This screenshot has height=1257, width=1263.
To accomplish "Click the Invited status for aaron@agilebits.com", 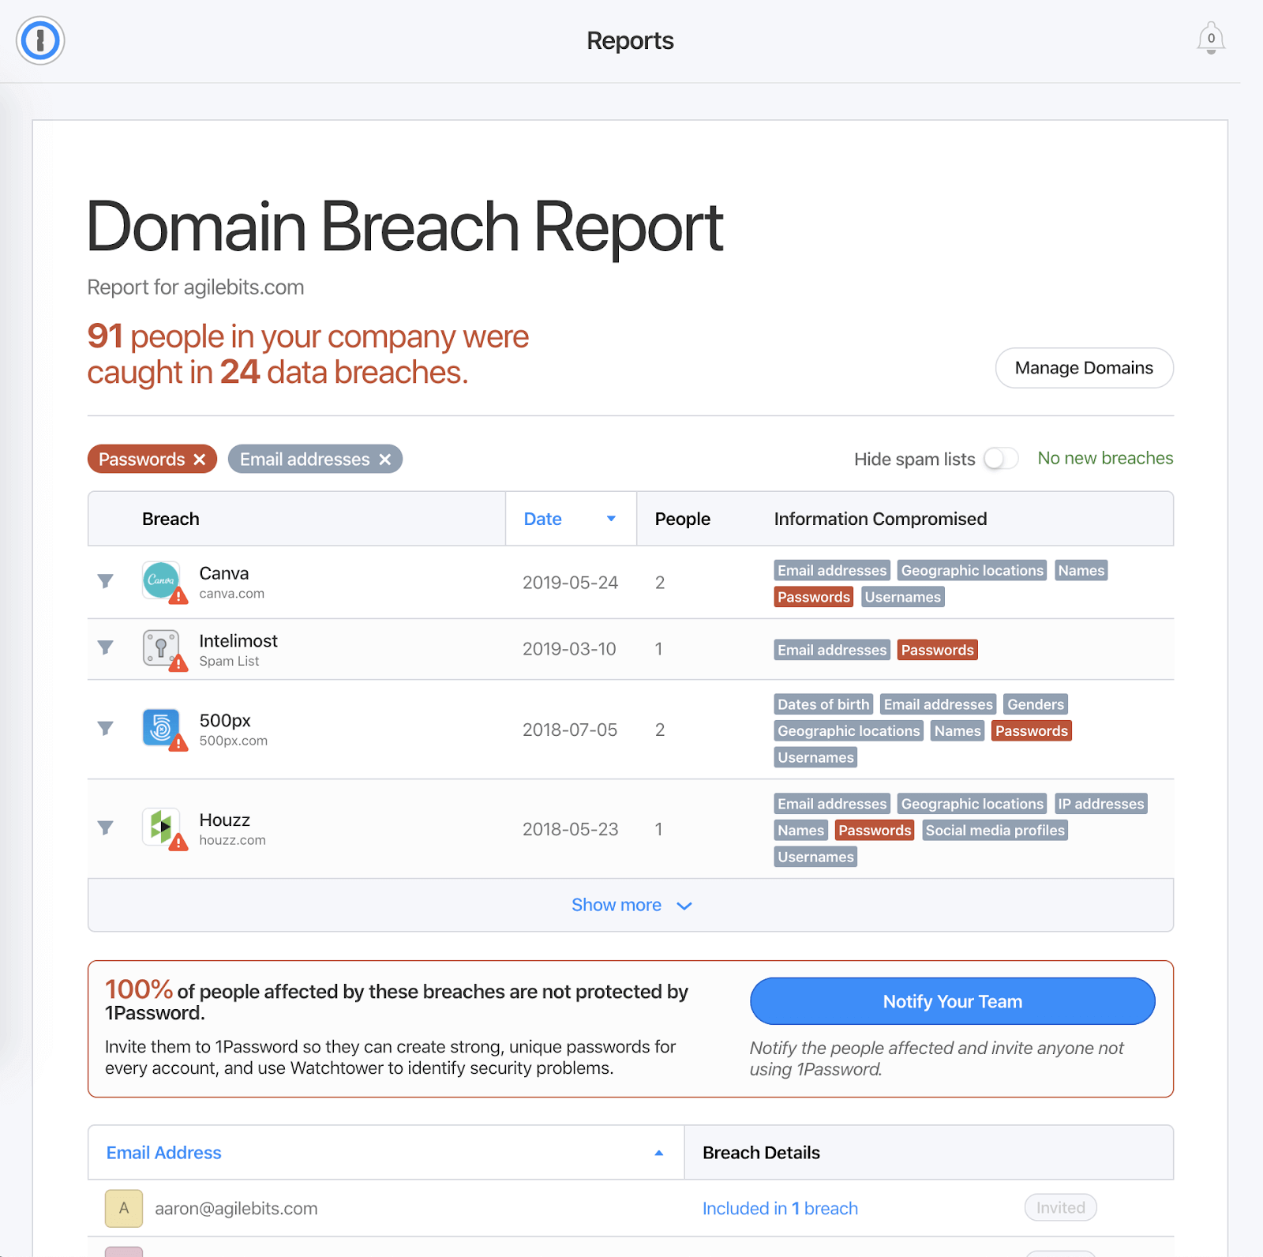I will click(1059, 1207).
